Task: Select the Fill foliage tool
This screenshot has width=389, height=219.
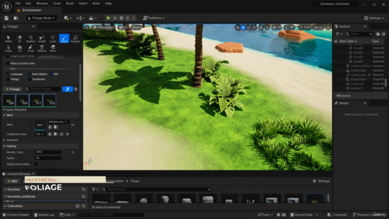Action: (19, 48)
